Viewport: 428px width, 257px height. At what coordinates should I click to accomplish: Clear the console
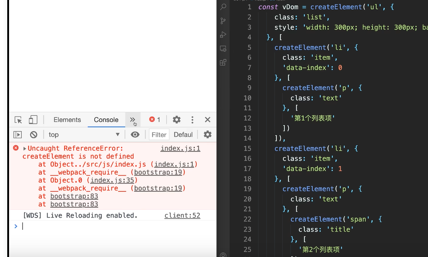(x=34, y=135)
